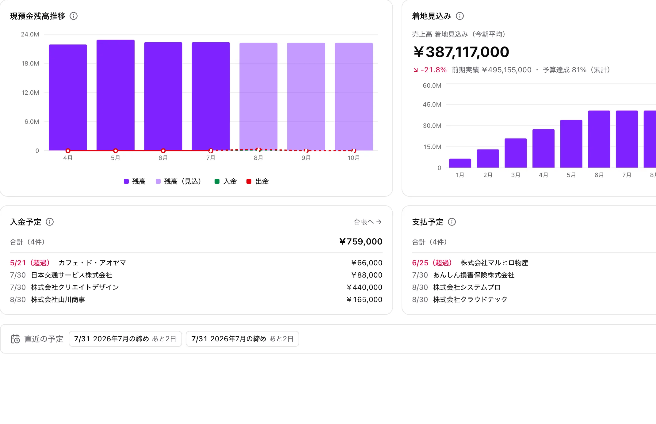Select 株式会社山川商事 receipt row

(196, 300)
